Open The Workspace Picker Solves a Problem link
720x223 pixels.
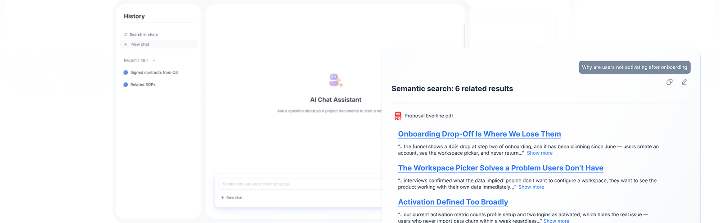coord(500,168)
